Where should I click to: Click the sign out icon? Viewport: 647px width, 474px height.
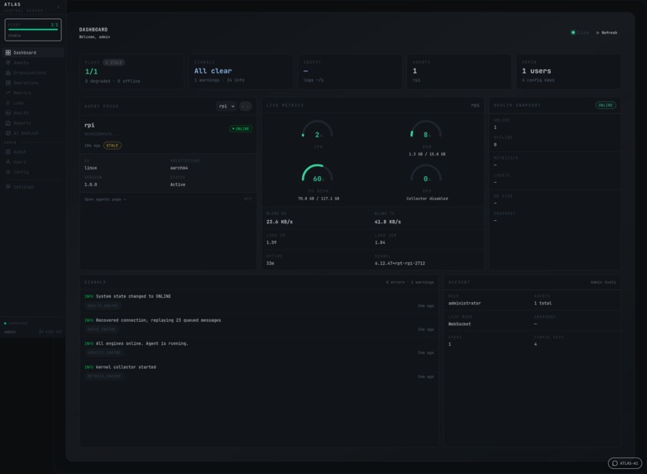[x=41, y=332]
